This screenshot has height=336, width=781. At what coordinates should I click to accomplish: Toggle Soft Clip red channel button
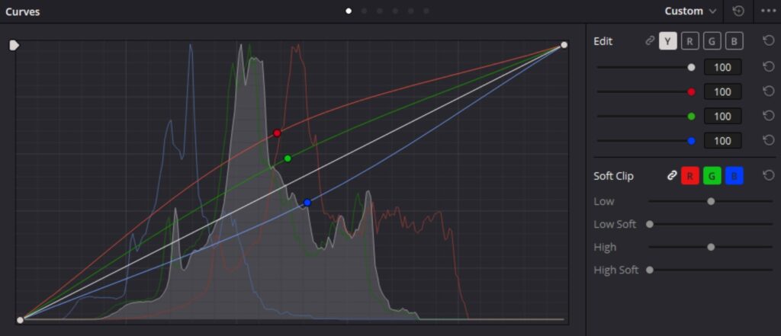[689, 176]
